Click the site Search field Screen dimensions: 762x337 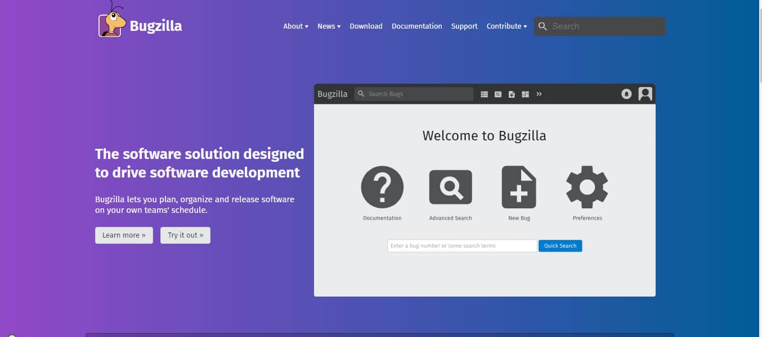(600, 26)
